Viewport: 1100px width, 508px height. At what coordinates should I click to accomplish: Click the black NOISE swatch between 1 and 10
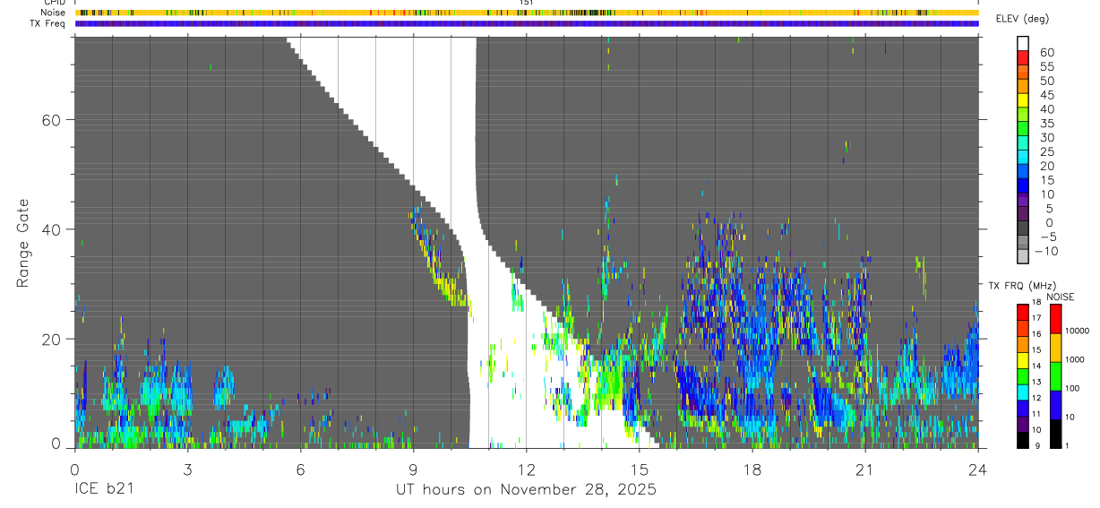tap(1056, 434)
